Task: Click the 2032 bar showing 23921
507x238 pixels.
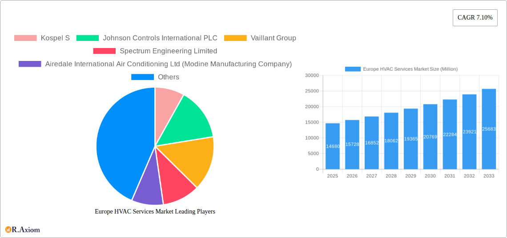Action: [x=469, y=132]
